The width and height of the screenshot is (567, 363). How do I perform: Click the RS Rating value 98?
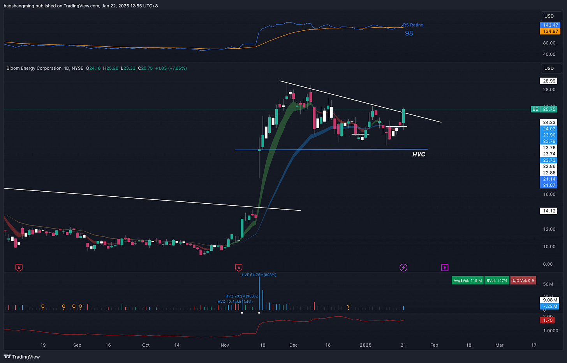pyautogui.click(x=409, y=33)
